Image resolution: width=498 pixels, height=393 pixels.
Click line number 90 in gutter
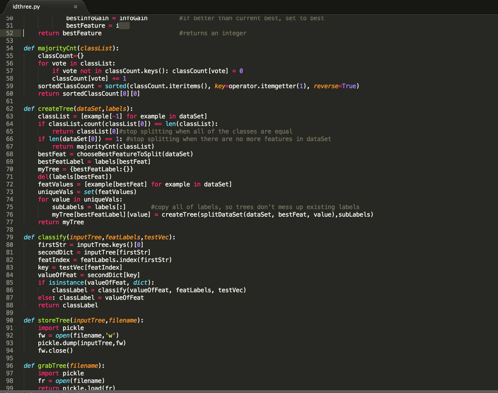10,320
